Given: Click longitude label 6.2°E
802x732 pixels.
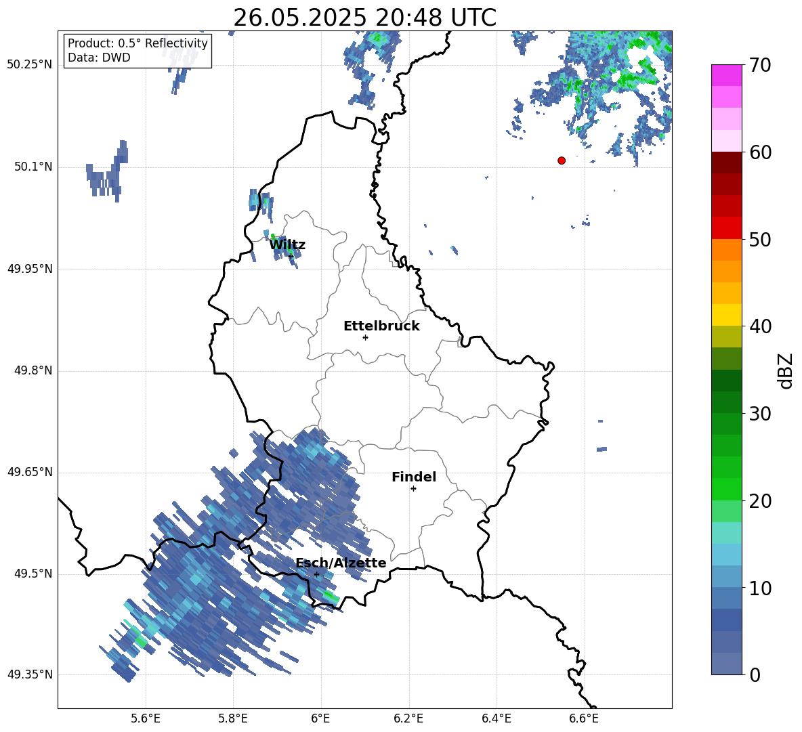Looking at the screenshot, I should [408, 718].
